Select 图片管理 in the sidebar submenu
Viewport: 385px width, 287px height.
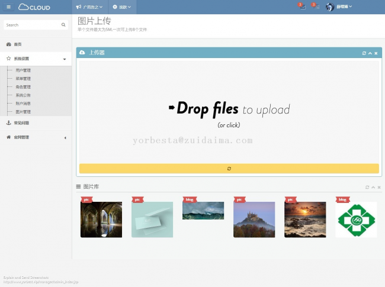click(23, 111)
